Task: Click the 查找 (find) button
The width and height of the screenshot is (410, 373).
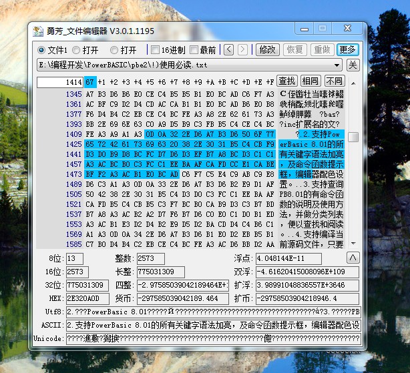Action: click(x=286, y=81)
